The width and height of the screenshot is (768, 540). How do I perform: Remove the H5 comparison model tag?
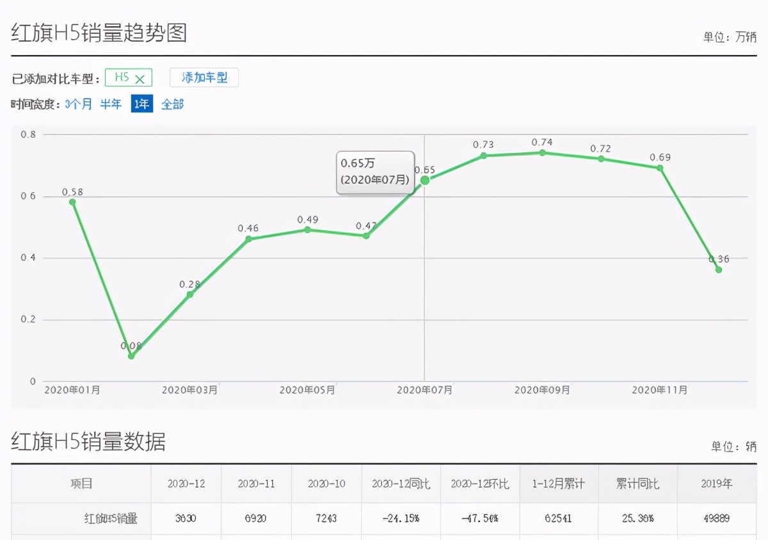coord(140,79)
